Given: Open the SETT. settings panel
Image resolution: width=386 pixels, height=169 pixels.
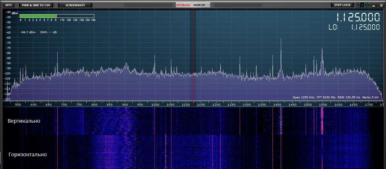Looking at the screenshot, I should [x=9, y=5].
